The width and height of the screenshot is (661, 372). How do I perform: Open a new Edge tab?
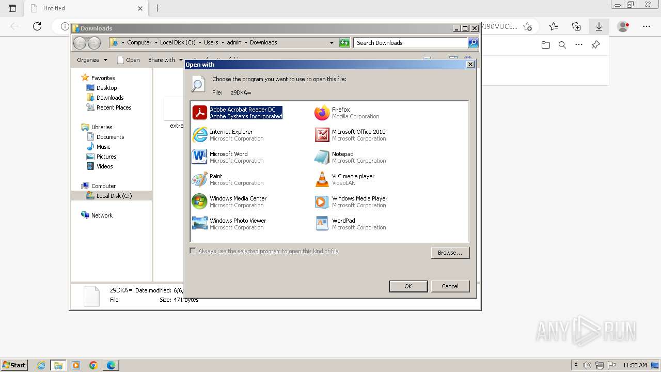click(158, 8)
